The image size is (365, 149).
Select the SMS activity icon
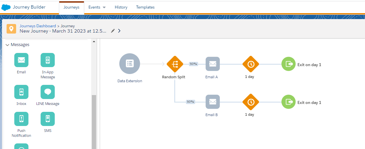click(x=48, y=119)
